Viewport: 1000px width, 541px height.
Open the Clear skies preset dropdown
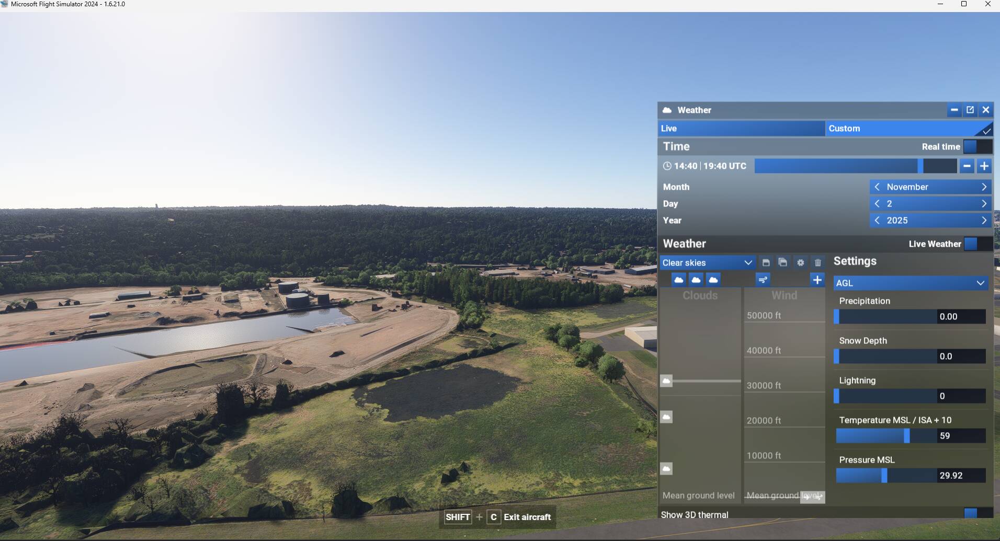point(707,262)
